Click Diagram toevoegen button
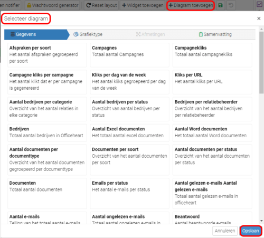Screen dimensions: 264x238 [191, 5]
